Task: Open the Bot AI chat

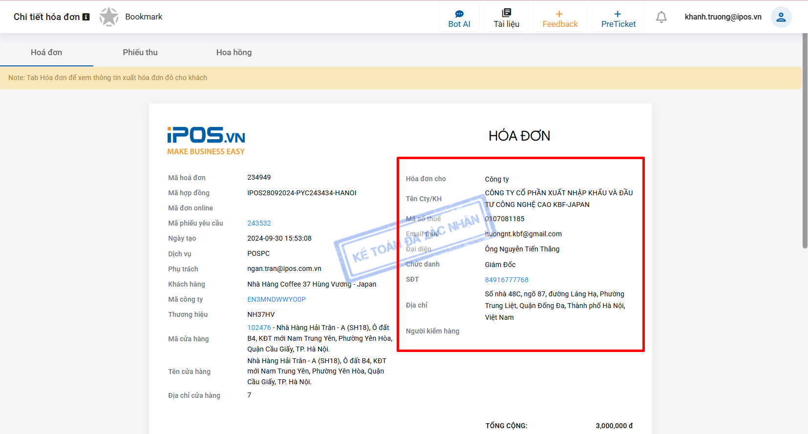Action: [459, 18]
